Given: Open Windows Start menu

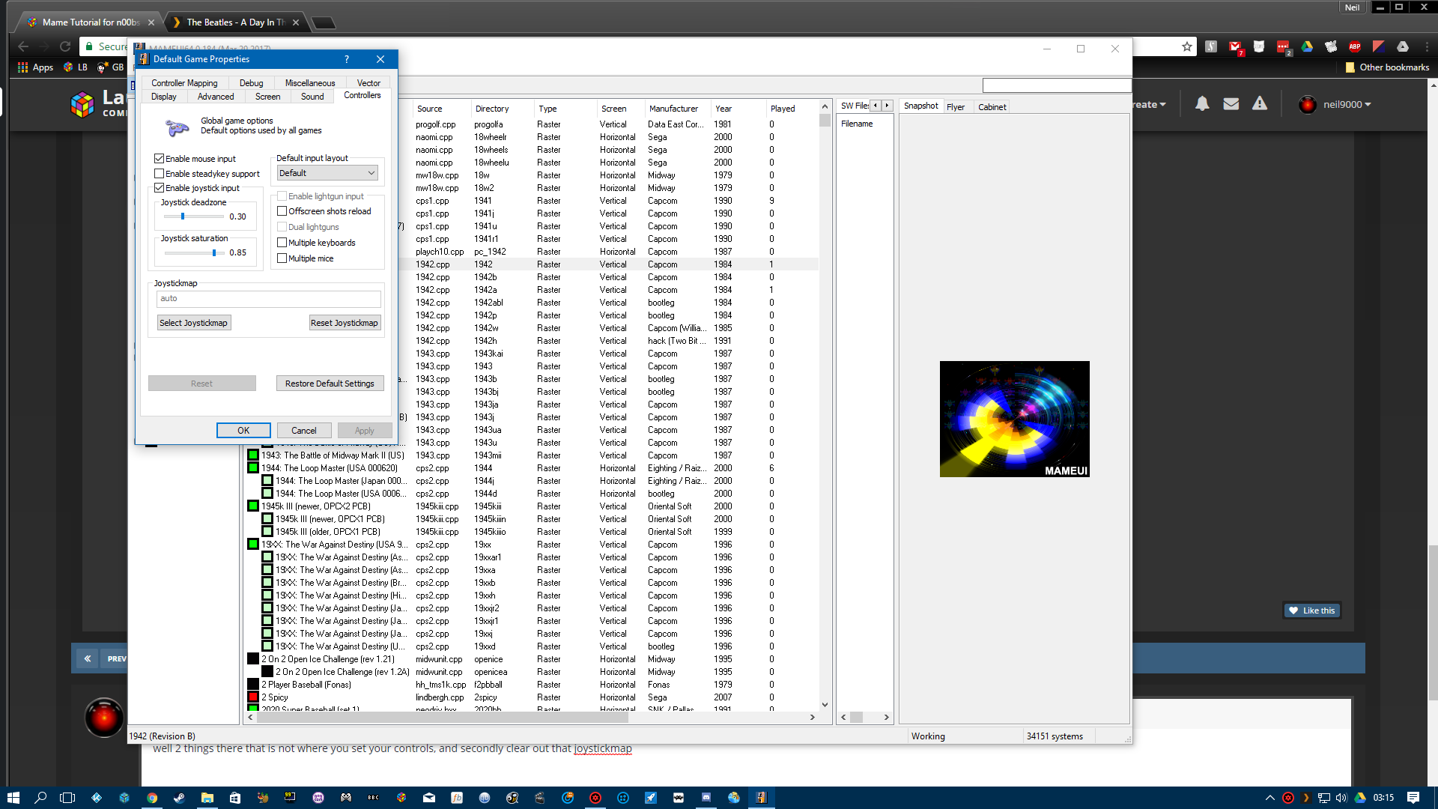Looking at the screenshot, I should (x=13, y=798).
